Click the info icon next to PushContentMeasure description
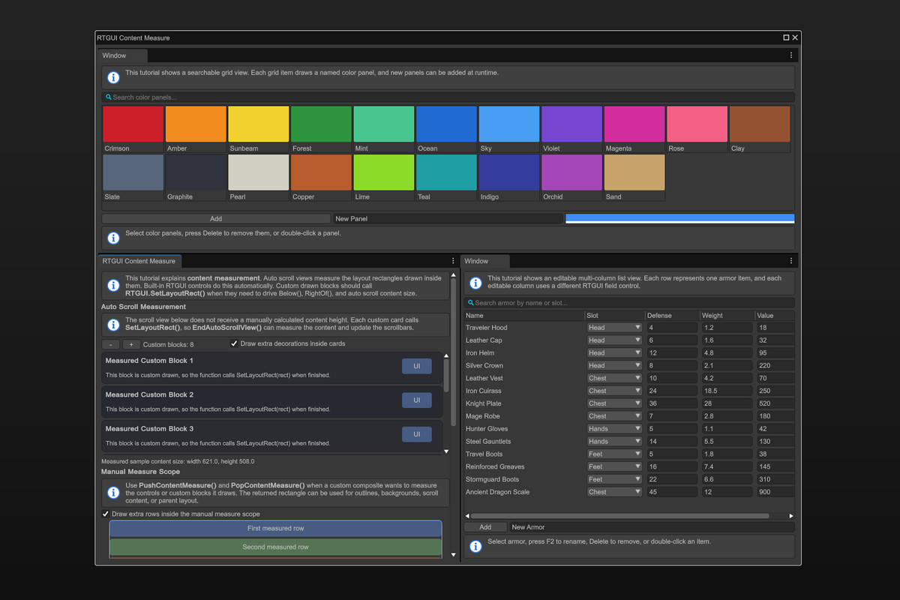The image size is (900, 600). pos(113,493)
